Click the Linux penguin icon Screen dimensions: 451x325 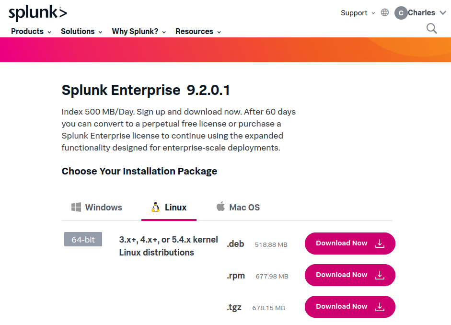[155, 207]
